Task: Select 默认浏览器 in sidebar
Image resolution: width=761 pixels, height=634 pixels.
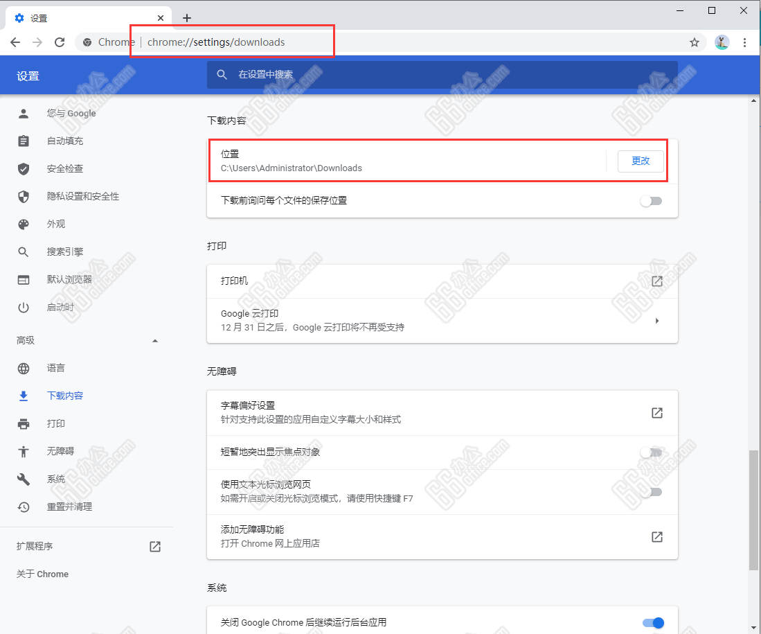Action: [69, 279]
